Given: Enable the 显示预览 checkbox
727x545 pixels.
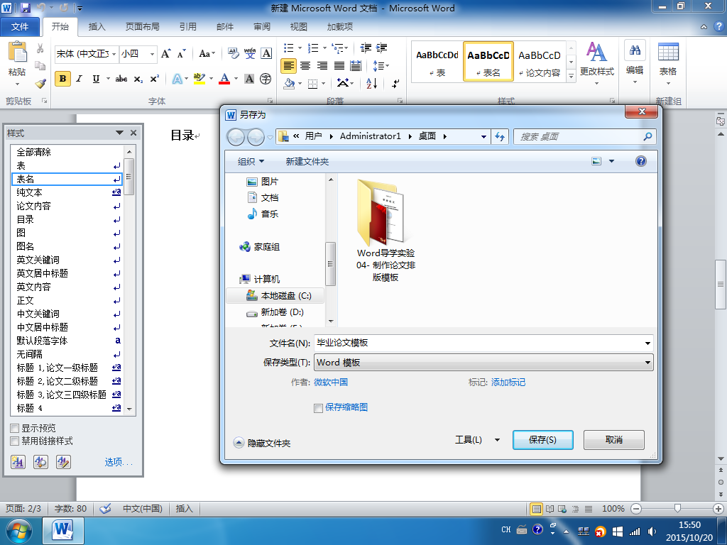Looking at the screenshot, I should point(15,428).
